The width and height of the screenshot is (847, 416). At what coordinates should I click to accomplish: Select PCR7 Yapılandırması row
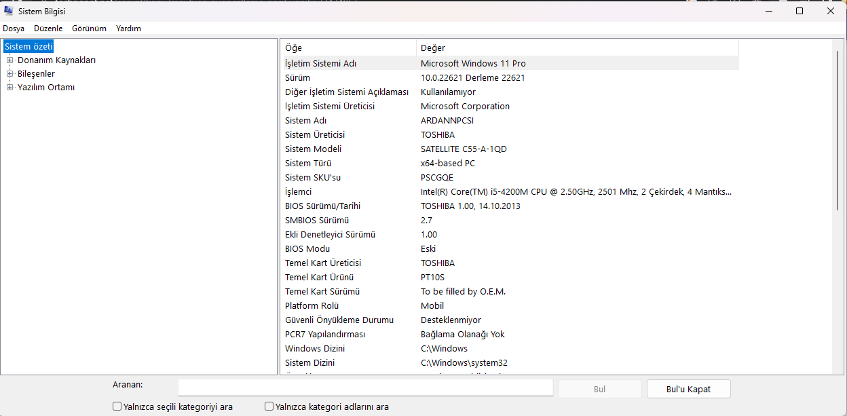tap(510, 334)
